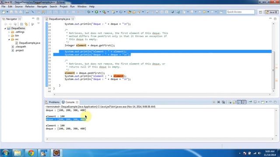Collapse the DequeDemo project node
Viewport: 280px width, 157px height.
(5, 28)
